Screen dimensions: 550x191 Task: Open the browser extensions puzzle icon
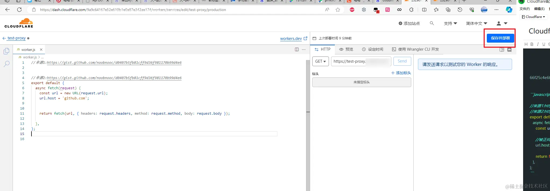click(x=411, y=10)
